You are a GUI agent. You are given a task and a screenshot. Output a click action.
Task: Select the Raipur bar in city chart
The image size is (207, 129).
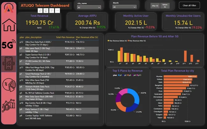click(165, 118)
